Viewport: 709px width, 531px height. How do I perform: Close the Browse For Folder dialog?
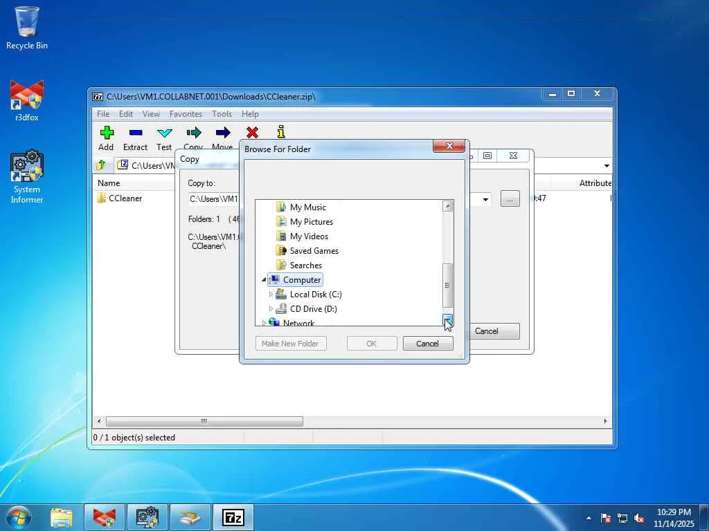click(449, 146)
